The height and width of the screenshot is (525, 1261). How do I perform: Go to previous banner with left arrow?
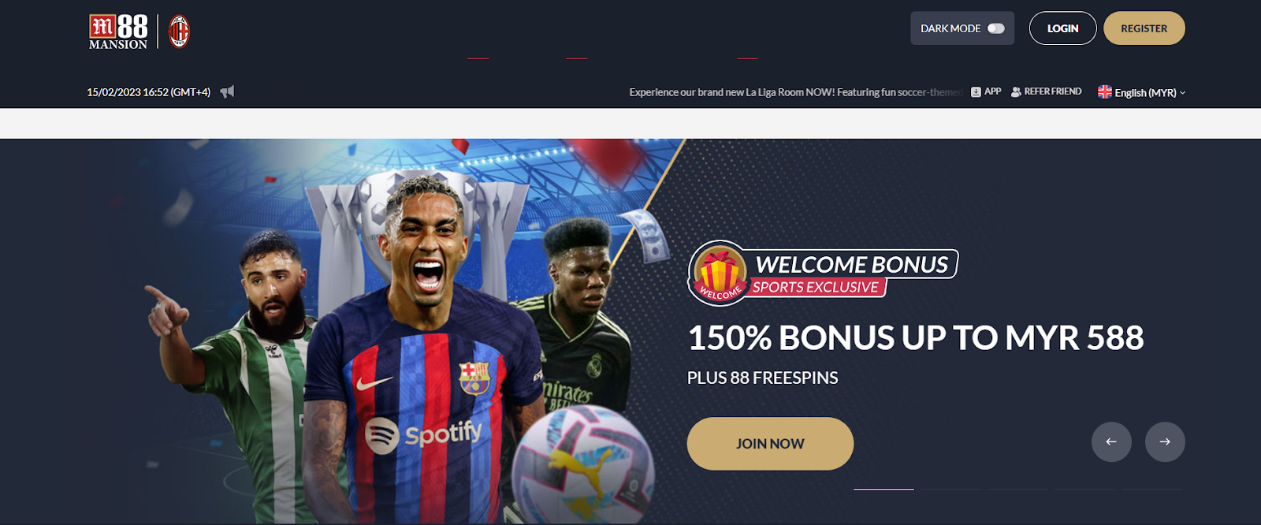click(x=1111, y=441)
